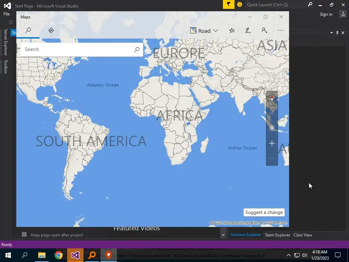Switch to the Solution Explorer tab

pyautogui.click(x=245, y=235)
